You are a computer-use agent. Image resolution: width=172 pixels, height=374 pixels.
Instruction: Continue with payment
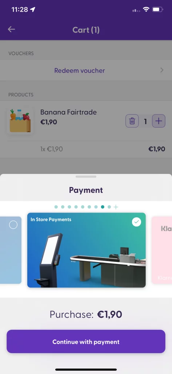[86, 341]
